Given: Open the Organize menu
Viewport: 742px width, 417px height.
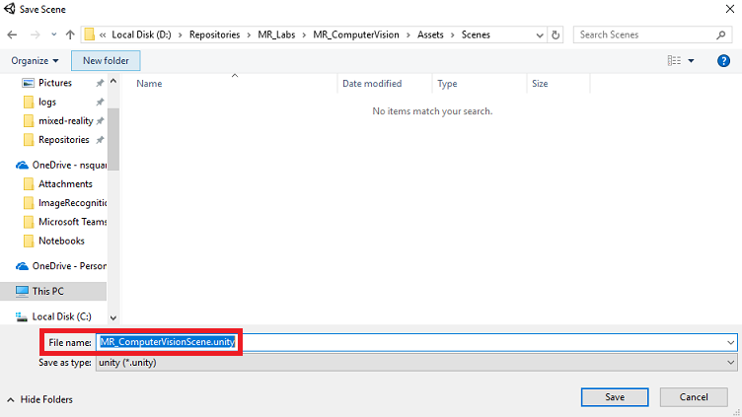Looking at the screenshot, I should 35,60.
